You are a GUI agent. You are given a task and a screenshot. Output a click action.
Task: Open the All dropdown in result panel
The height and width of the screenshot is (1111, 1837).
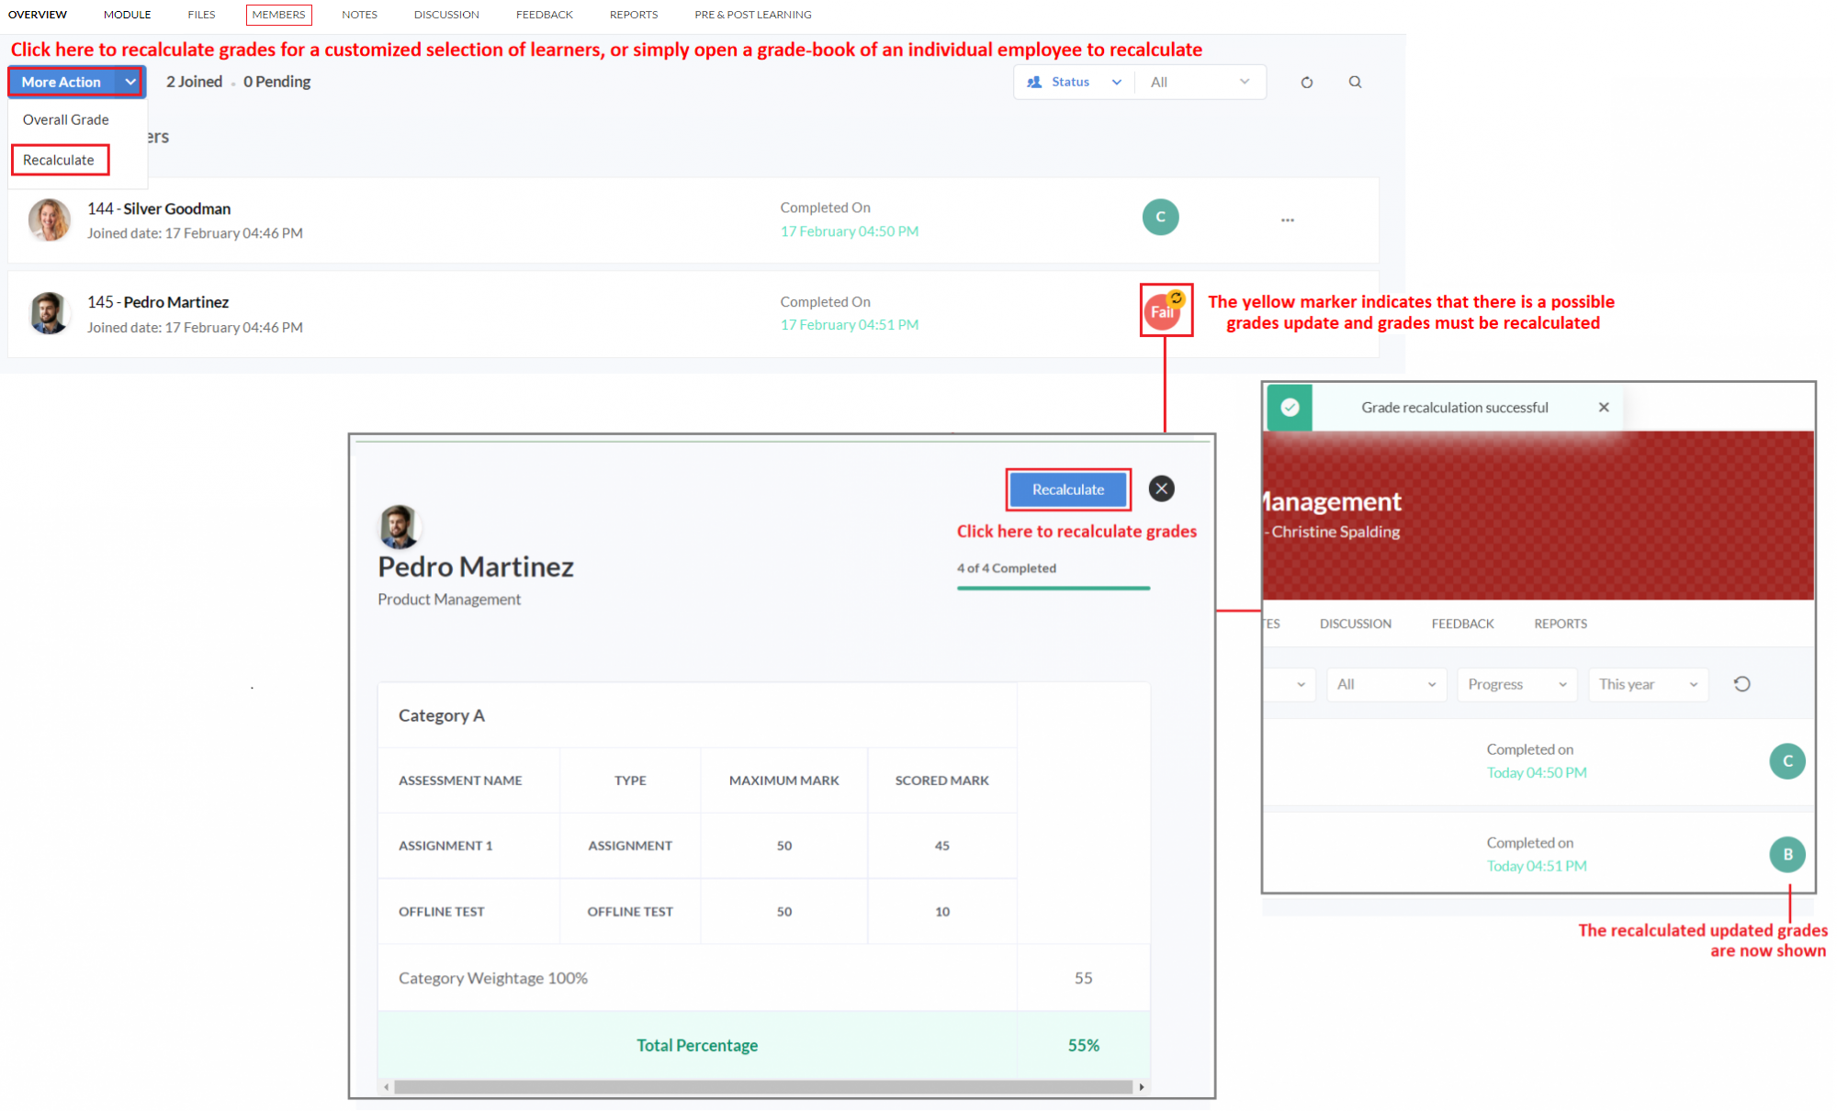[x=1387, y=684]
